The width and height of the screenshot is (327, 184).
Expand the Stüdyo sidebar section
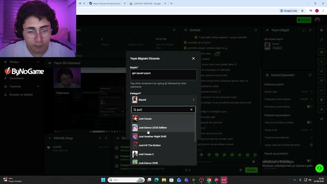tap(22, 62)
